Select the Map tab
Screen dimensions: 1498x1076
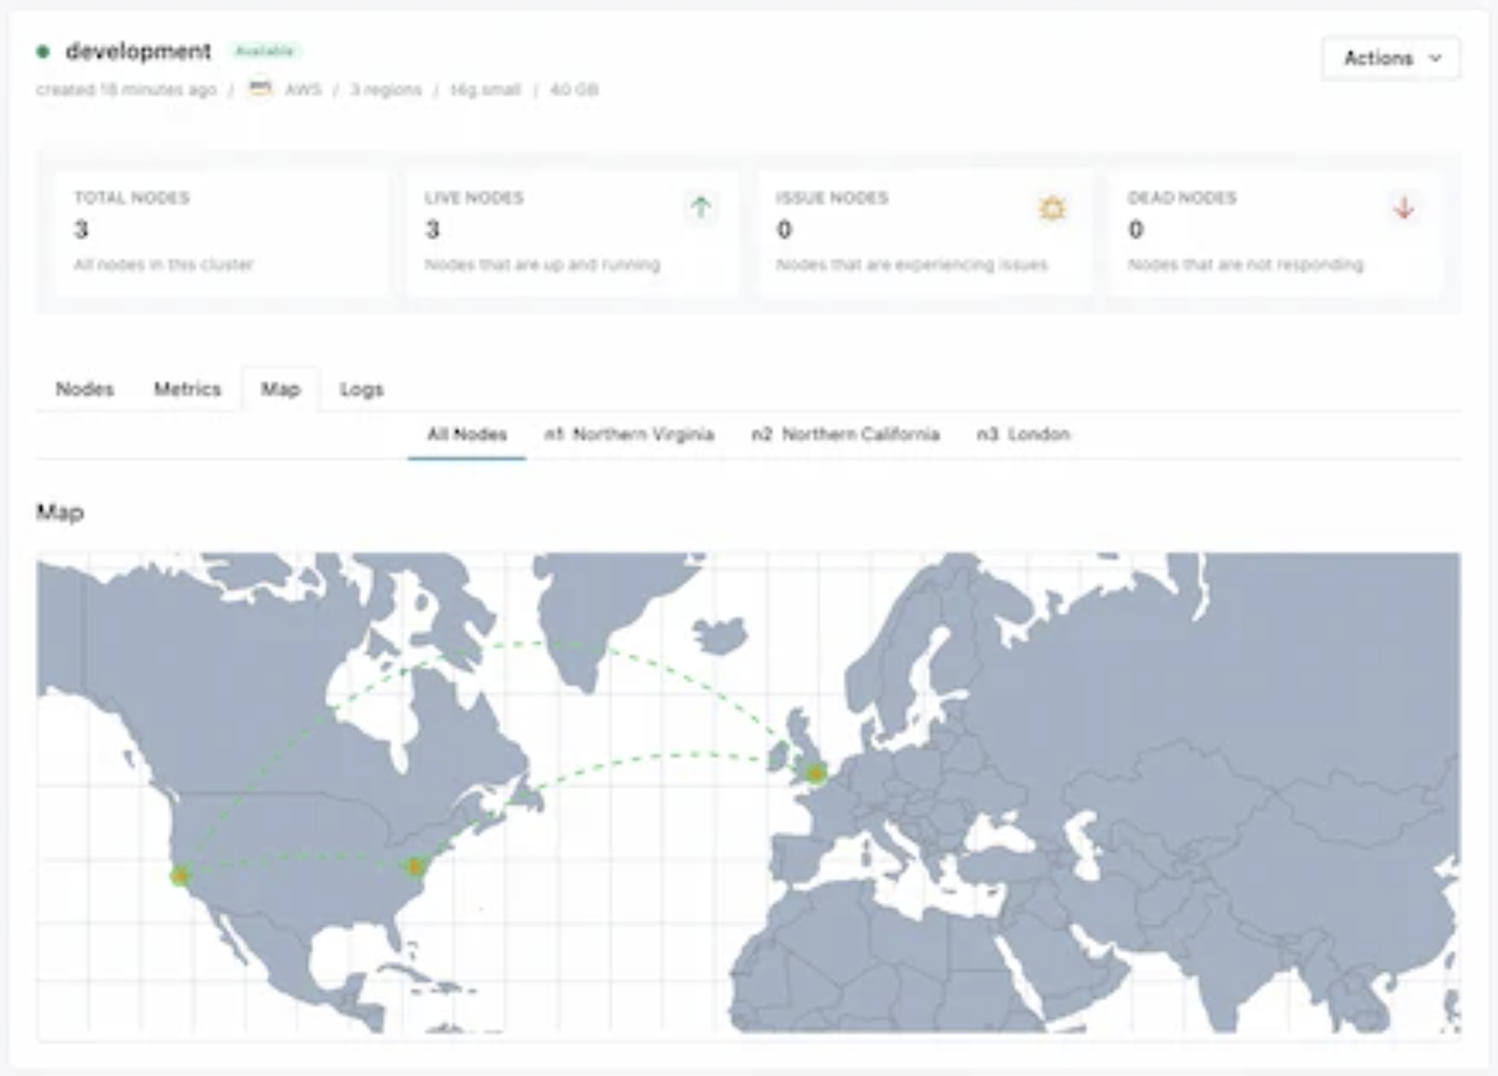(x=280, y=389)
